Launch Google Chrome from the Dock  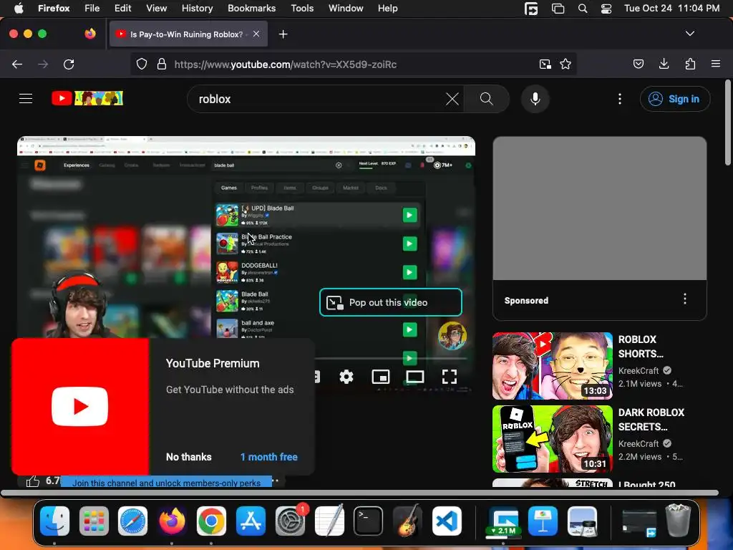click(211, 521)
